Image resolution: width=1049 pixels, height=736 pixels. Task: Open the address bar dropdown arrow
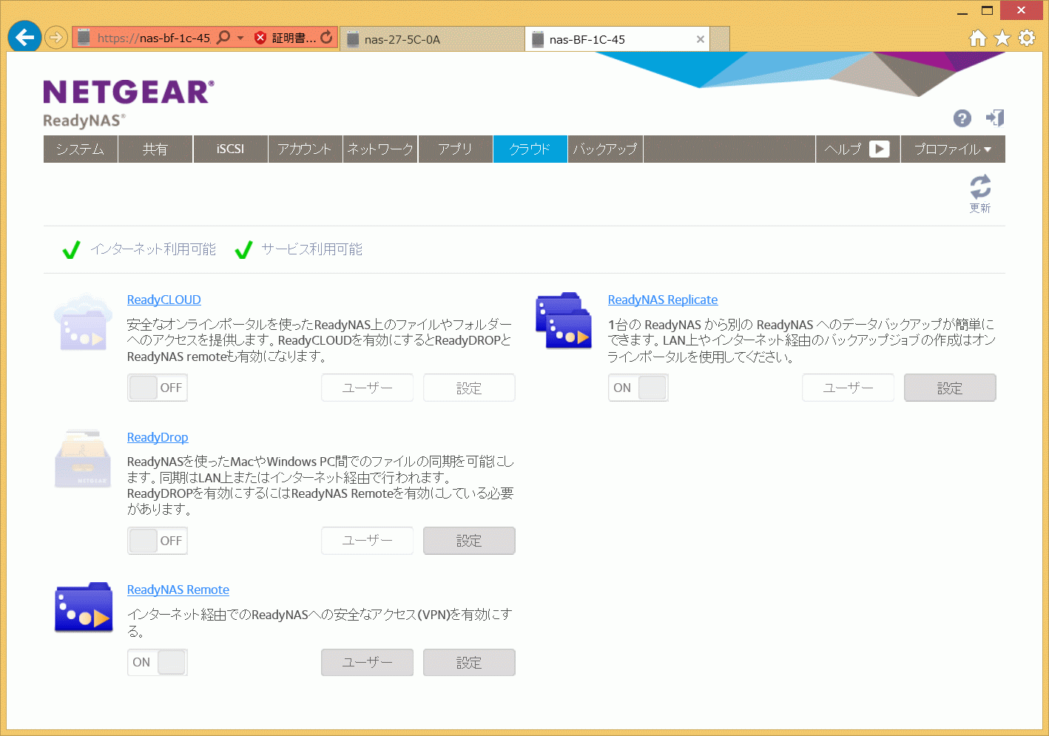coord(240,38)
